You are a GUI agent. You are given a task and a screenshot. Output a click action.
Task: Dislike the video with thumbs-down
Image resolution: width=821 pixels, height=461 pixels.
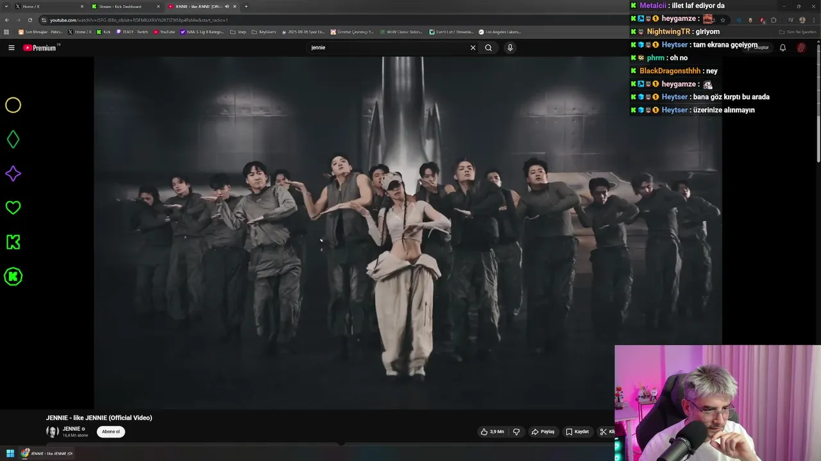click(516, 432)
